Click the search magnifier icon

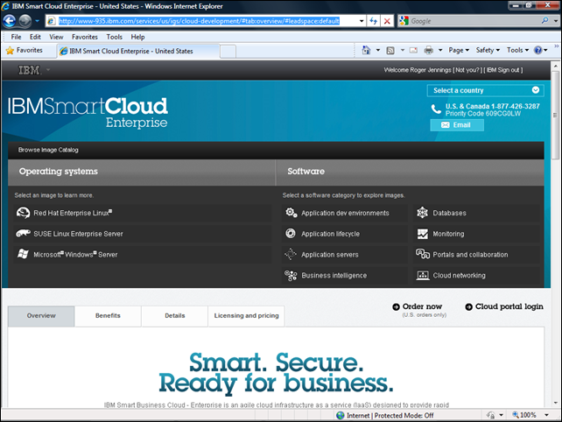(544, 21)
